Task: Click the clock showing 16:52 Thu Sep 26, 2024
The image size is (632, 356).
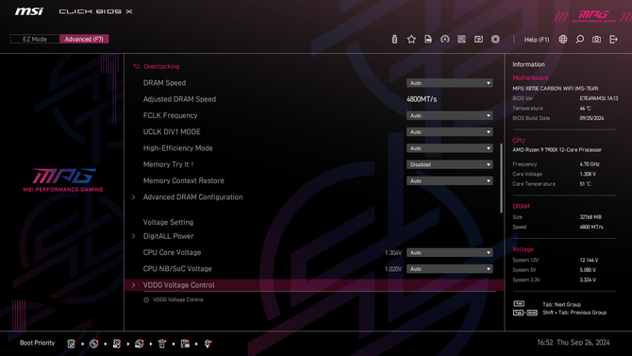Action: pyautogui.click(x=574, y=343)
